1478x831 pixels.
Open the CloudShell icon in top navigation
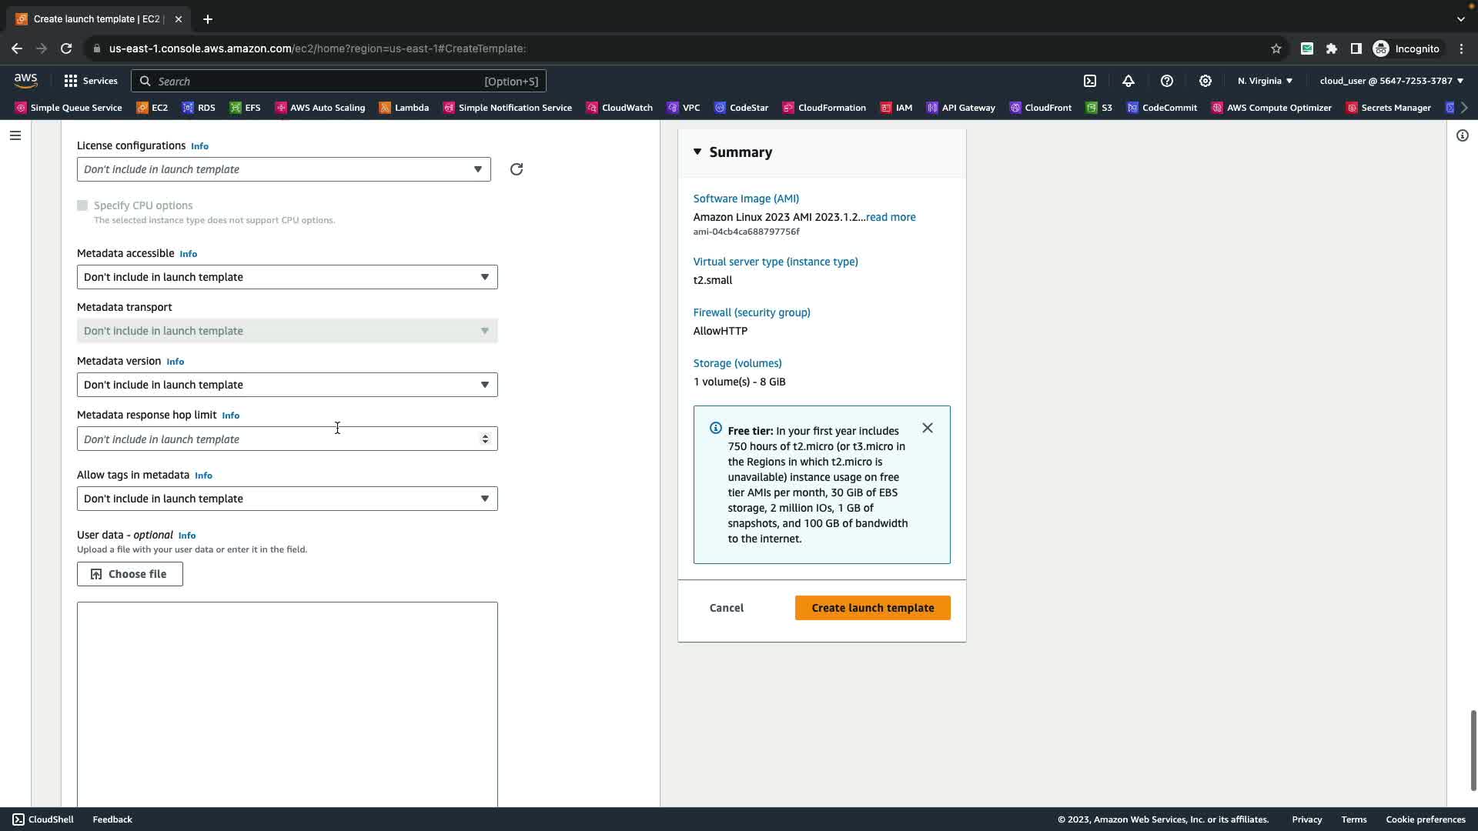click(1090, 81)
